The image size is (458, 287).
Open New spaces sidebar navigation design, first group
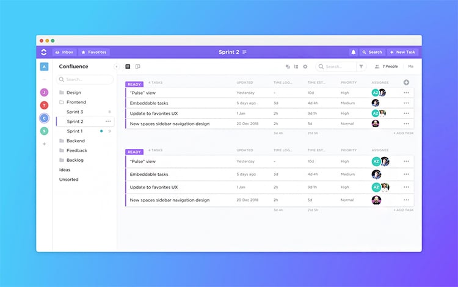point(170,124)
